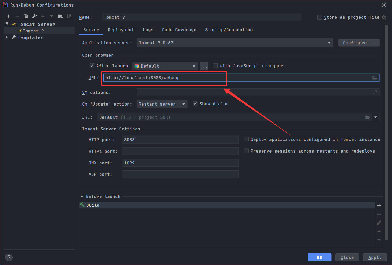The width and height of the screenshot is (392, 265).
Task: Move configuration down in toolbar
Action: 52,16
